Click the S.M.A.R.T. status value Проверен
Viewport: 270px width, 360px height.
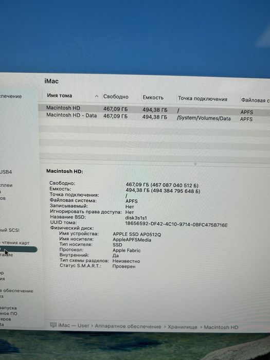pyautogui.click(x=124, y=266)
